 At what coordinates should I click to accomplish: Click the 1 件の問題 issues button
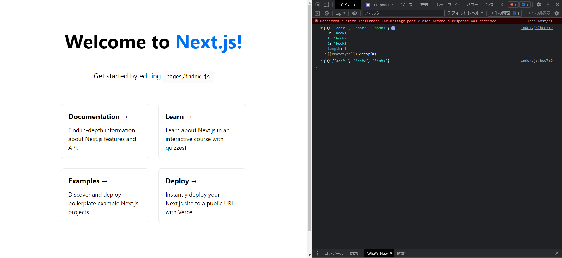tap(505, 13)
